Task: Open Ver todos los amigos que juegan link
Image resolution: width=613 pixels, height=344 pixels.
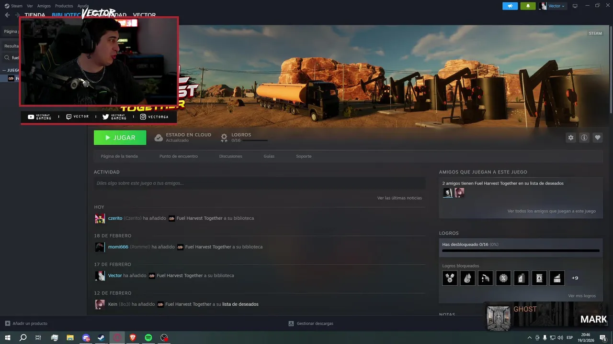Action: [552, 211]
